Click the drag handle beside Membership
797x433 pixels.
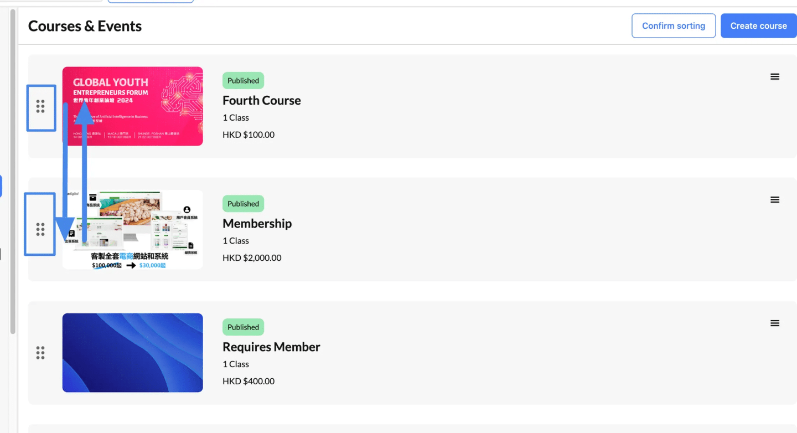[40, 229]
